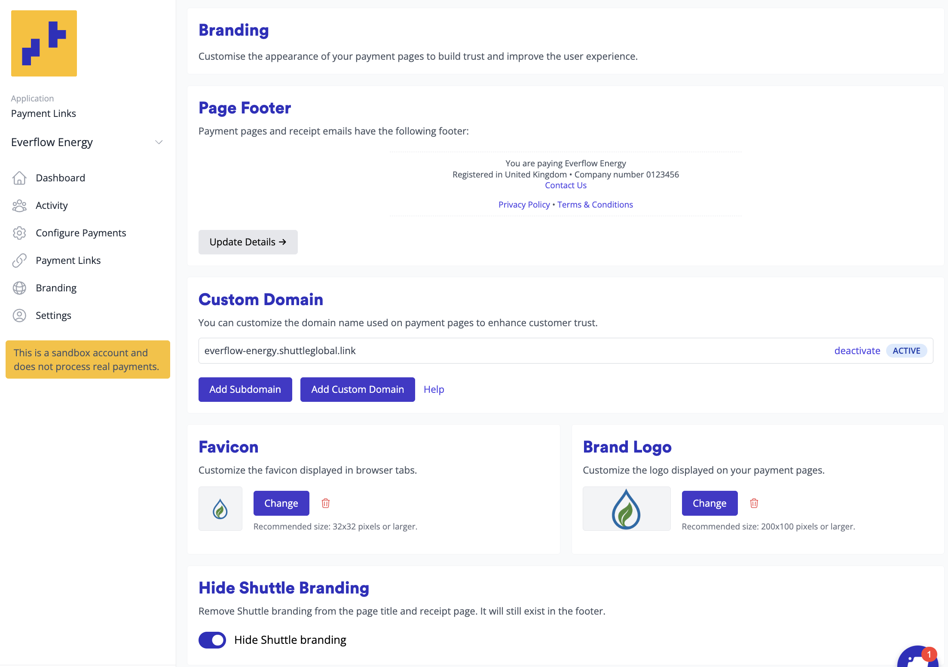Click the Configure Payments gear icon
Image resolution: width=948 pixels, height=667 pixels.
[19, 233]
